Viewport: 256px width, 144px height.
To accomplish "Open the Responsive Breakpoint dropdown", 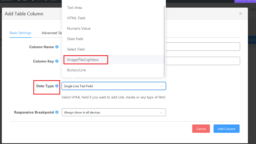I will pyautogui.click(x=114, y=112).
